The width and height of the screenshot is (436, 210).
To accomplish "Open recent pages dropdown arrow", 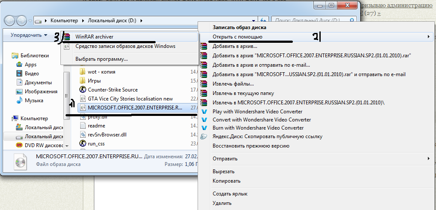I will click(30, 21).
